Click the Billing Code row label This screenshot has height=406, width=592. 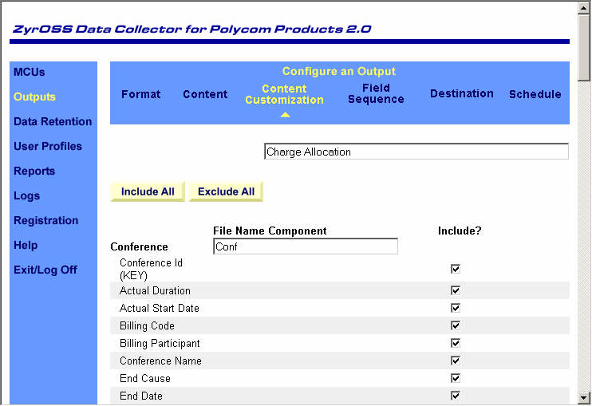[147, 325]
